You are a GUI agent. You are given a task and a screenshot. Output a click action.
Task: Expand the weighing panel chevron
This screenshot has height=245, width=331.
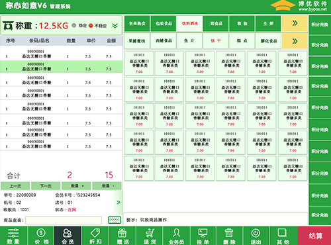coord(115,26)
